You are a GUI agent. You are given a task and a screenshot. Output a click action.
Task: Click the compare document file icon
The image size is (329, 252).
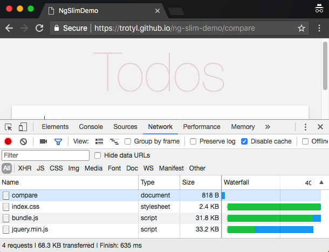pyautogui.click(x=6, y=195)
